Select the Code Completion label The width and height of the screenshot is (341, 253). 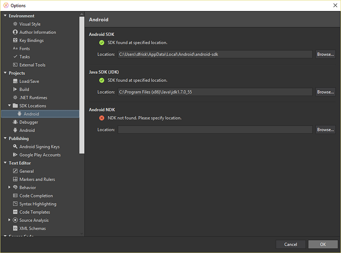tap(36, 196)
